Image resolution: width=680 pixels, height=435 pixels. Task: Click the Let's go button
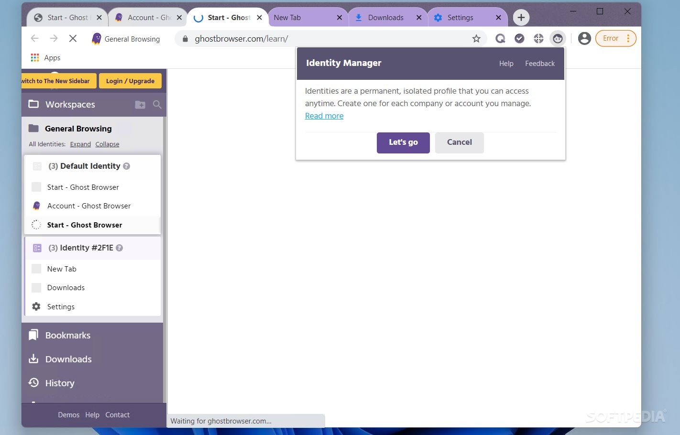[x=403, y=142]
